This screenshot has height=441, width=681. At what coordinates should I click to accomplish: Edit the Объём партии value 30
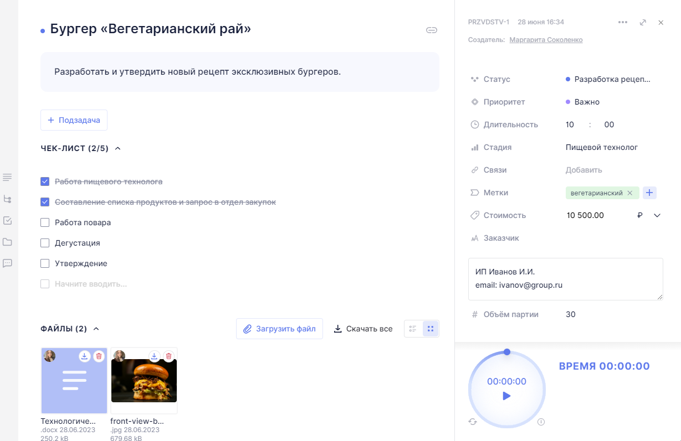[570, 314]
